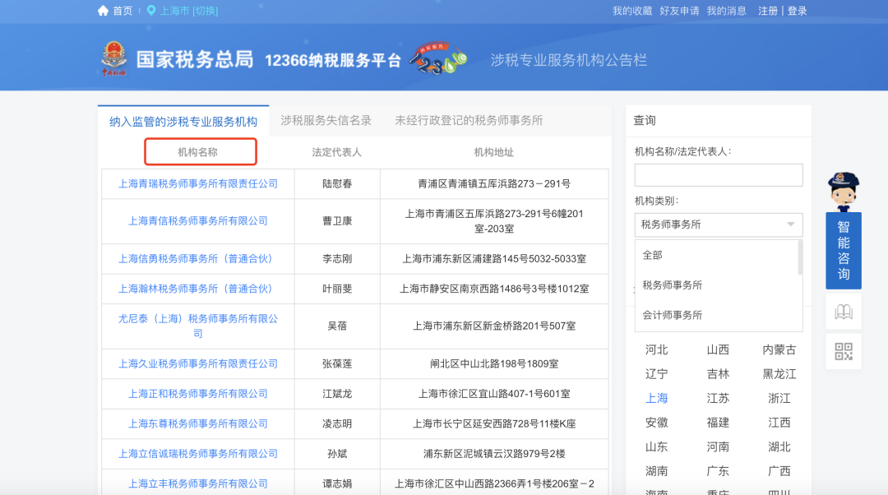Viewport: 888px width, 495px height.
Task: Click the 12366 mascot logo graphic
Action: 438,58
